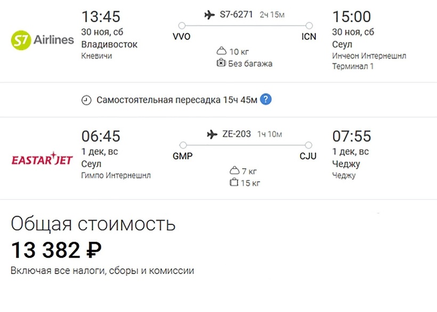Screen dimensions: 437x312
Task: Click the ICN arrival airport code
Action: pyautogui.click(x=309, y=37)
